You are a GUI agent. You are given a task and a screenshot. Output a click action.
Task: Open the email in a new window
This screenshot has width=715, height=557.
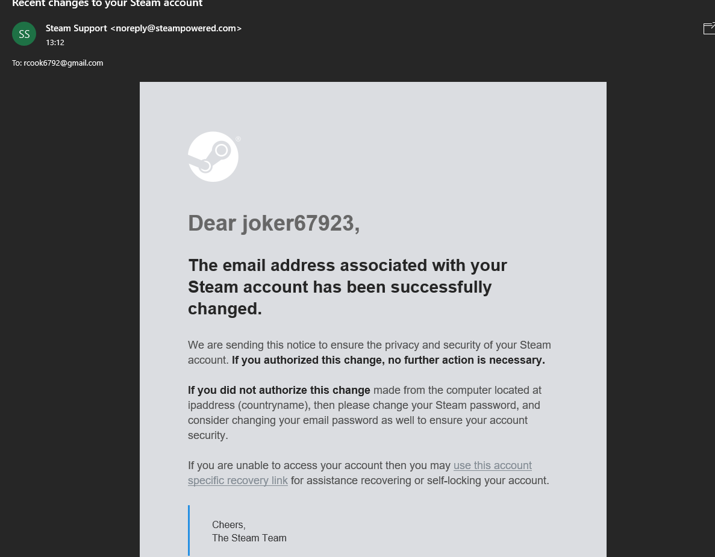pos(708,28)
